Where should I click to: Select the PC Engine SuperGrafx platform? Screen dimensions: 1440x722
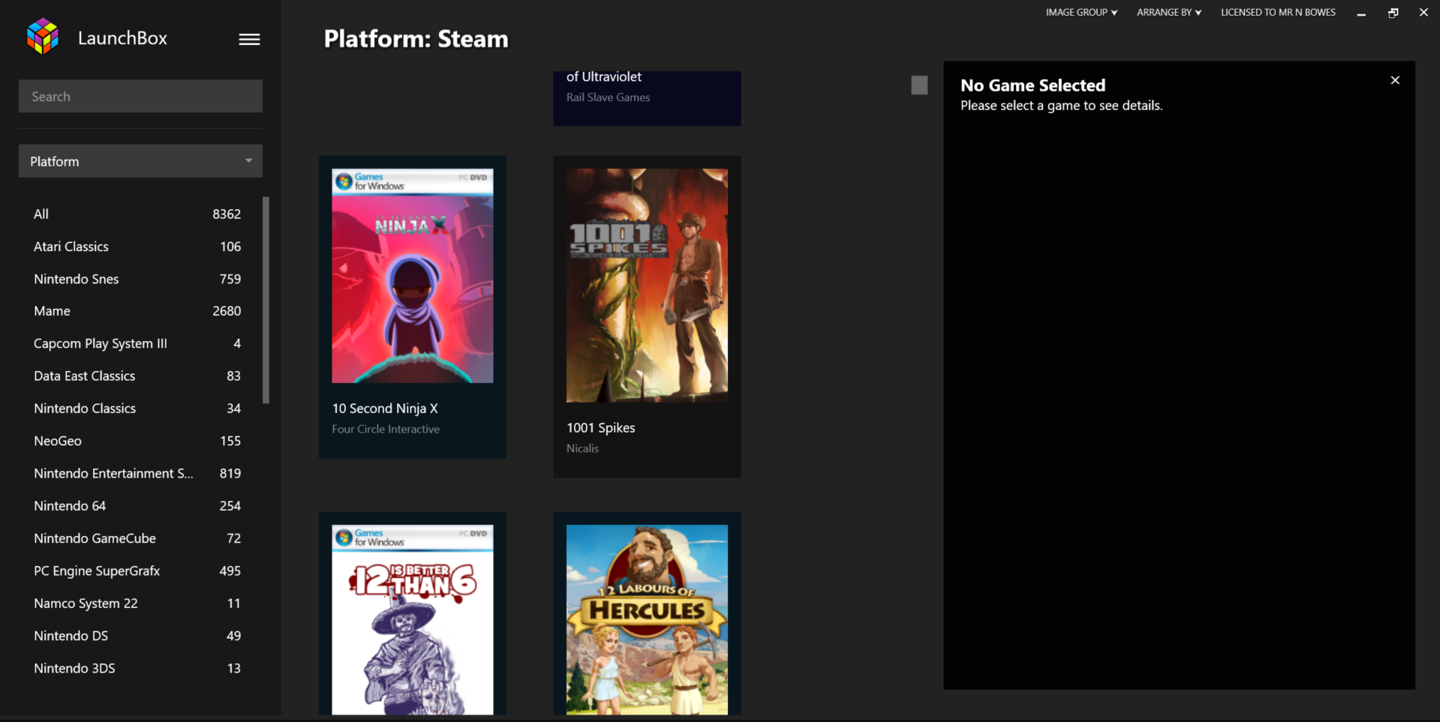[x=137, y=571]
